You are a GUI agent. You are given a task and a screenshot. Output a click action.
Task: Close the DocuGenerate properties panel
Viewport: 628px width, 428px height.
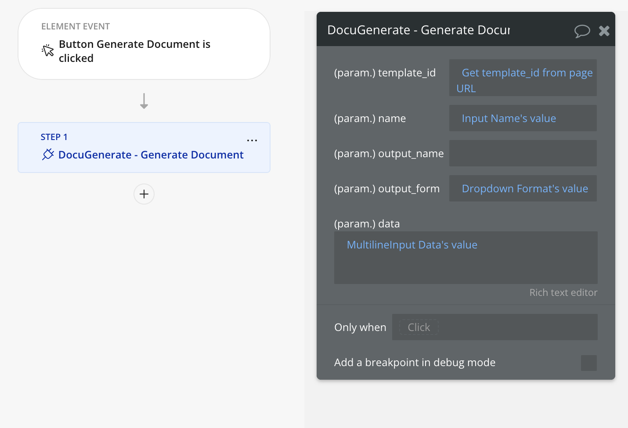[604, 31]
